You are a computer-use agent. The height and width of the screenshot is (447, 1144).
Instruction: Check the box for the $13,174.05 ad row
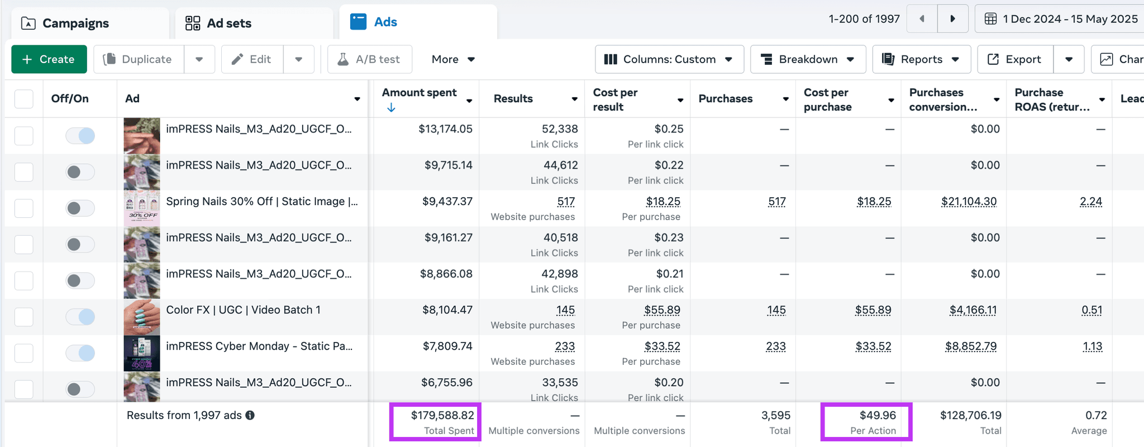[24, 135]
